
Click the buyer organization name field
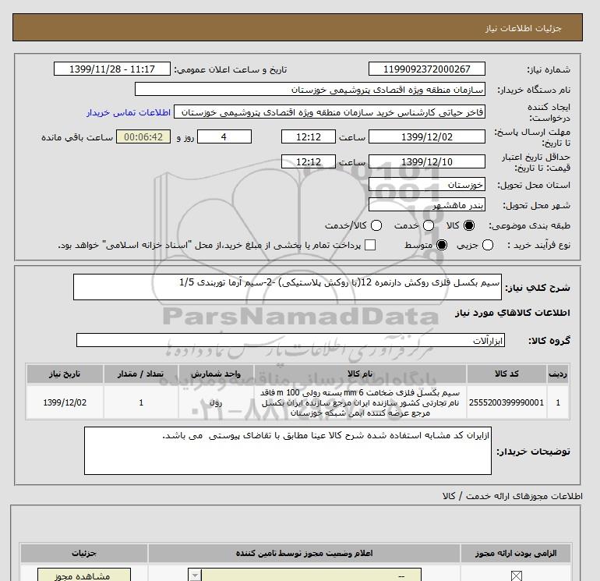310,90
